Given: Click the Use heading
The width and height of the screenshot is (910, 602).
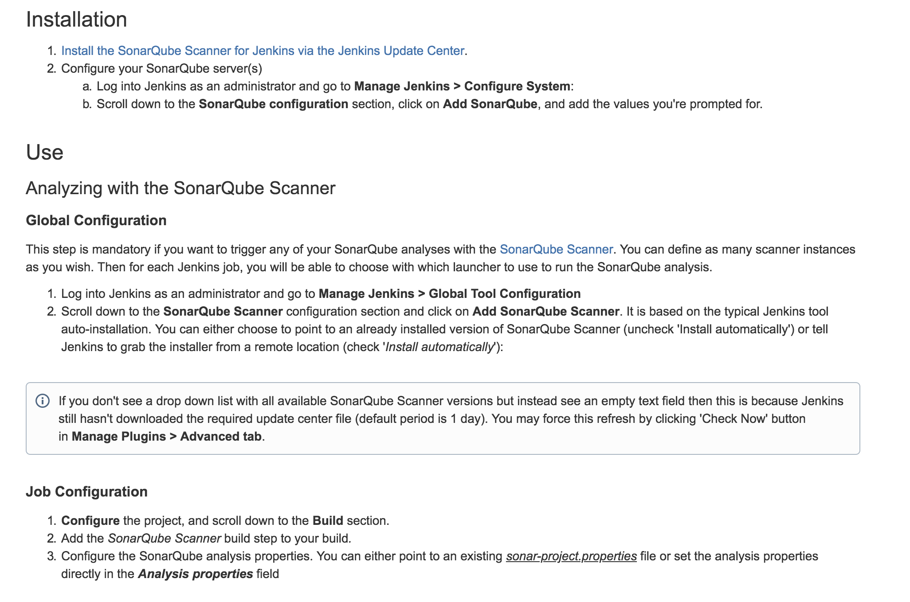Looking at the screenshot, I should [44, 152].
